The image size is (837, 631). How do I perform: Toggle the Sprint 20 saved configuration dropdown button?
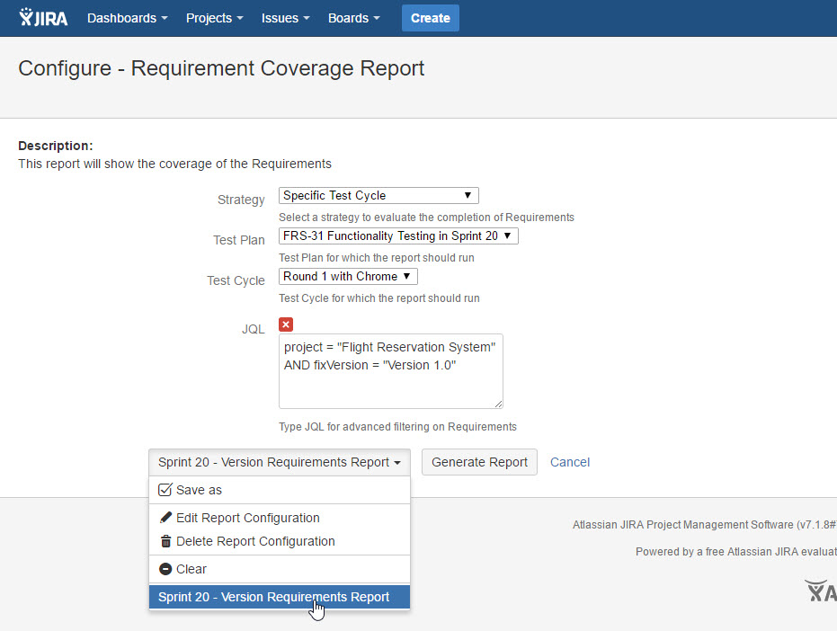tap(279, 462)
